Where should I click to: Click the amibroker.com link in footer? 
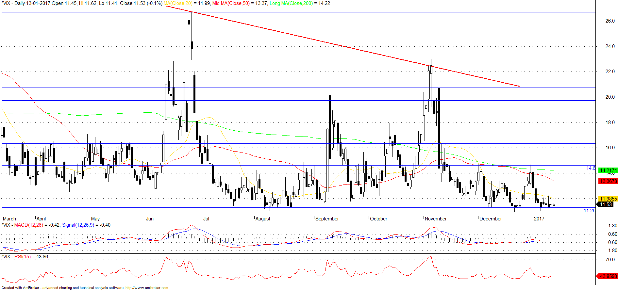pyautogui.click(x=147, y=288)
